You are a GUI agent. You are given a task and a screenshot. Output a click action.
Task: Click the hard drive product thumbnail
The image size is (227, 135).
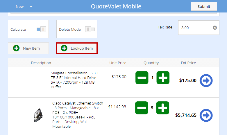pyautogui.click(x=38, y=115)
